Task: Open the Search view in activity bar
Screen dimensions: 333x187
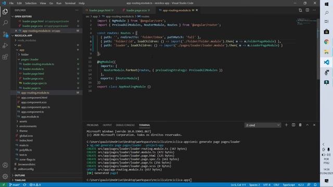Action: pos(5,23)
